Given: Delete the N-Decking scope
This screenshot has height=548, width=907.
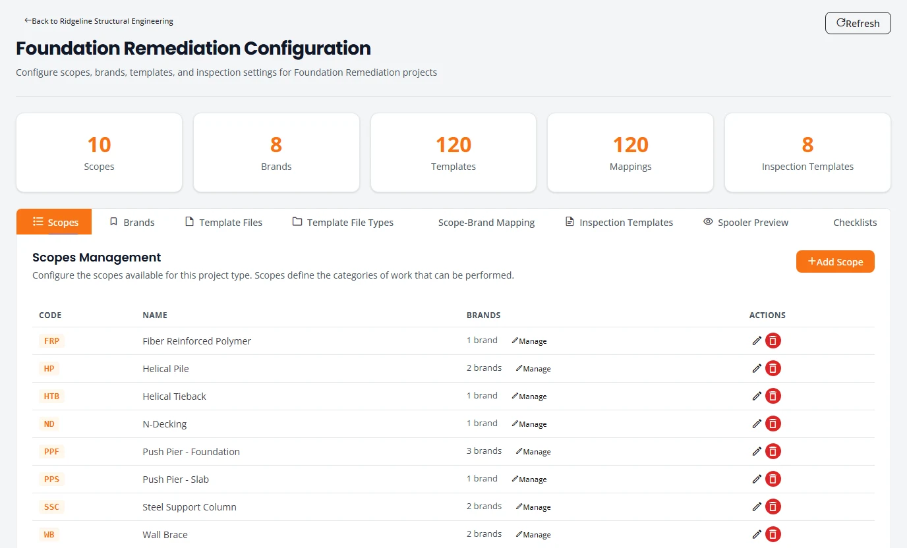Looking at the screenshot, I should pyautogui.click(x=773, y=424).
